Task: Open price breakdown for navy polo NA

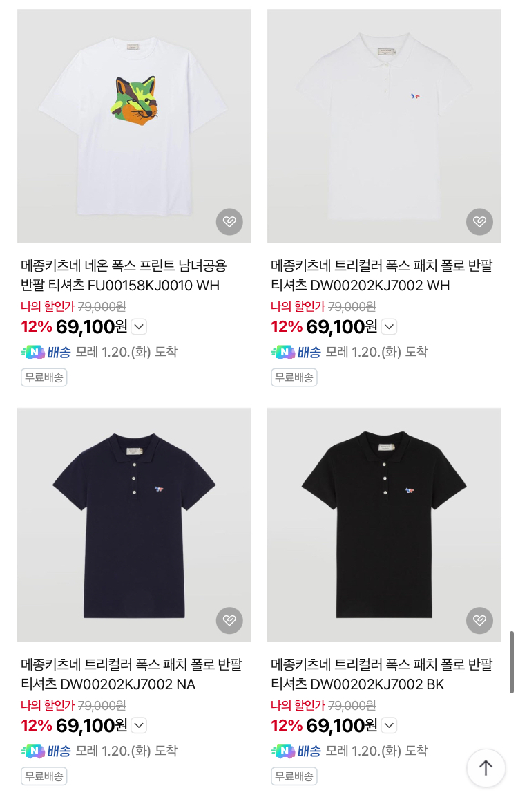Action: pos(139,725)
